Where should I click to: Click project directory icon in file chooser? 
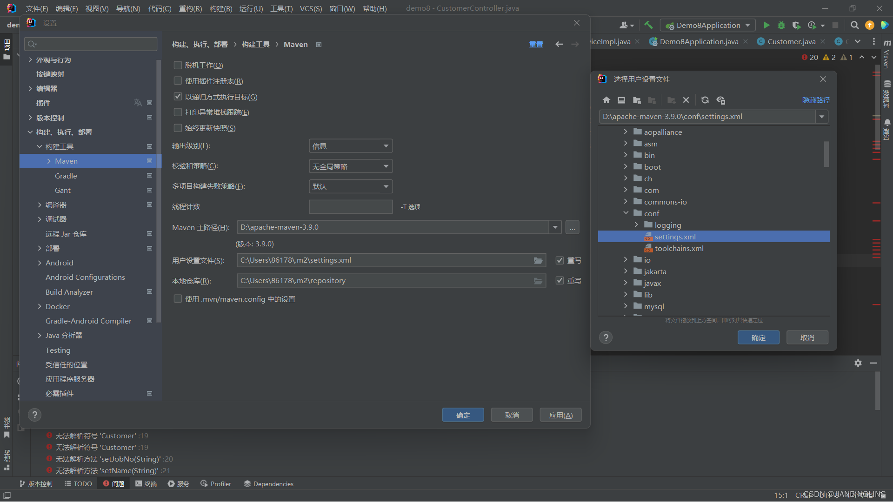637,100
